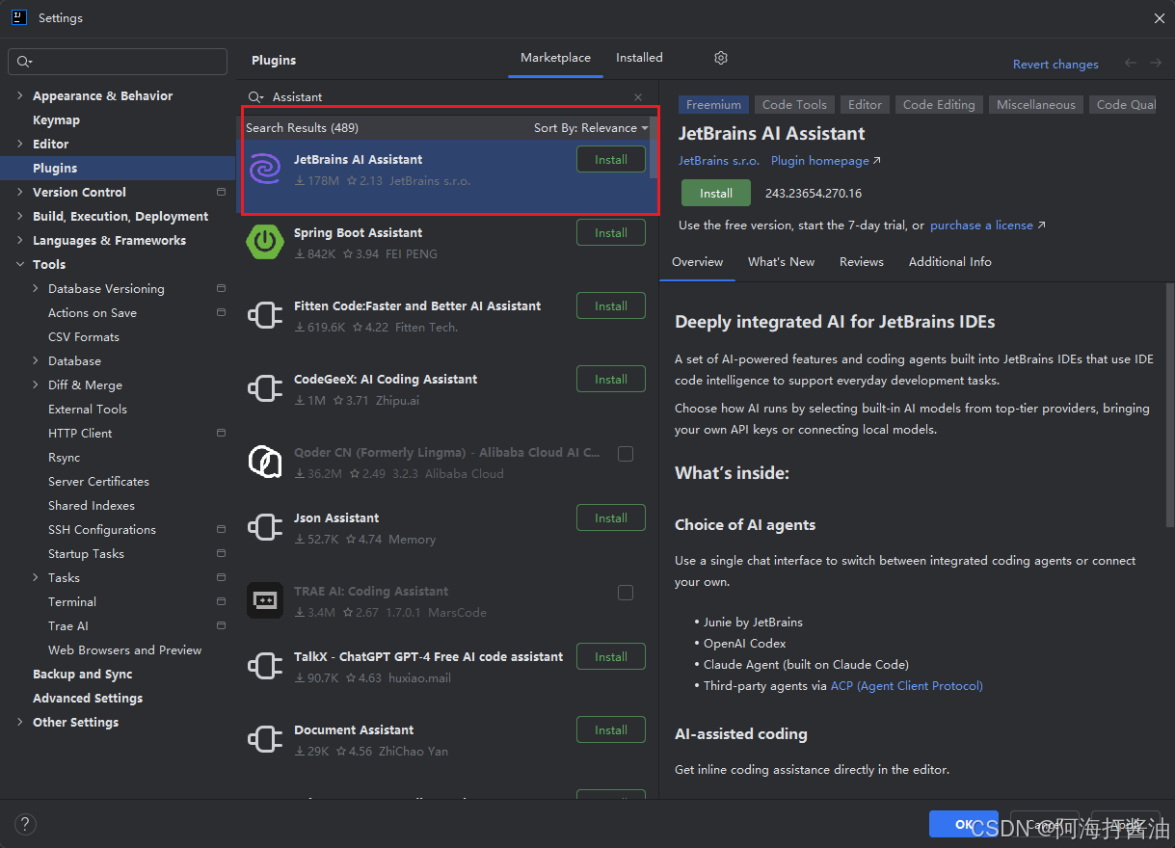This screenshot has height=848, width=1175.
Task: Click the IntelliJ logo in title bar
Action: click(x=18, y=18)
